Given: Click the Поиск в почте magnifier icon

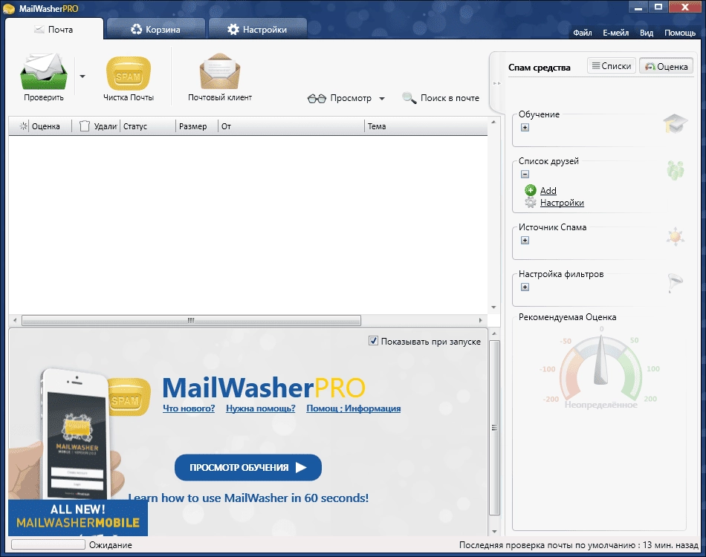Looking at the screenshot, I should click(409, 97).
